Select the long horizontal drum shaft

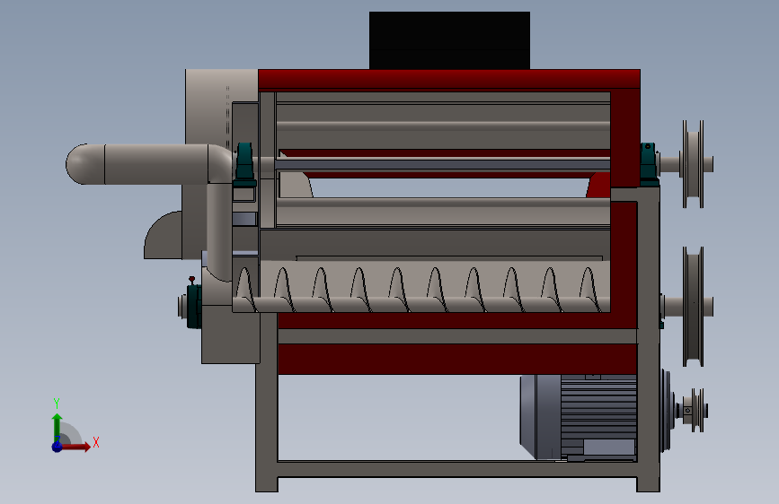coord(442,164)
